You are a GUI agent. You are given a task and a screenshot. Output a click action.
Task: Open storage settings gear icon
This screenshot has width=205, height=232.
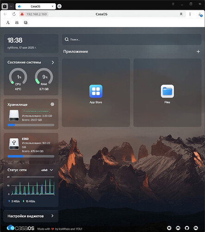[52, 104]
